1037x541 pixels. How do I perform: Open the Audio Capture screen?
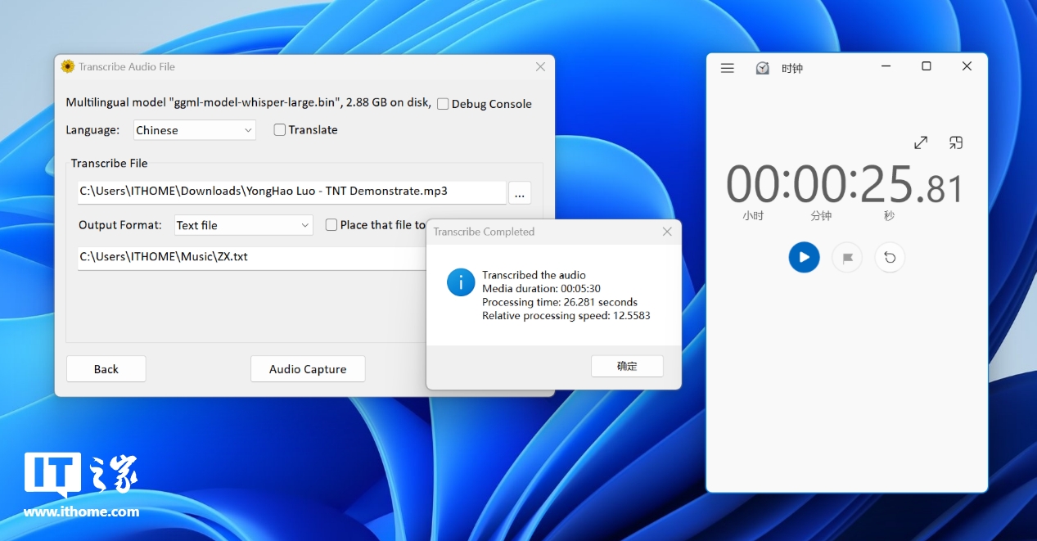(308, 369)
